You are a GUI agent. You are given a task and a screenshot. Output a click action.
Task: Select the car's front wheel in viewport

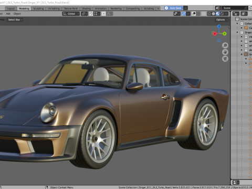coord(98,139)
